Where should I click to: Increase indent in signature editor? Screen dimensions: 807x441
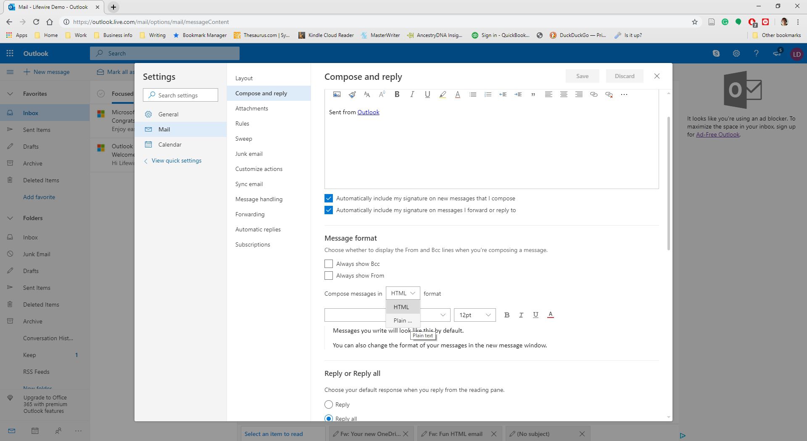click(x=518, y=94)
